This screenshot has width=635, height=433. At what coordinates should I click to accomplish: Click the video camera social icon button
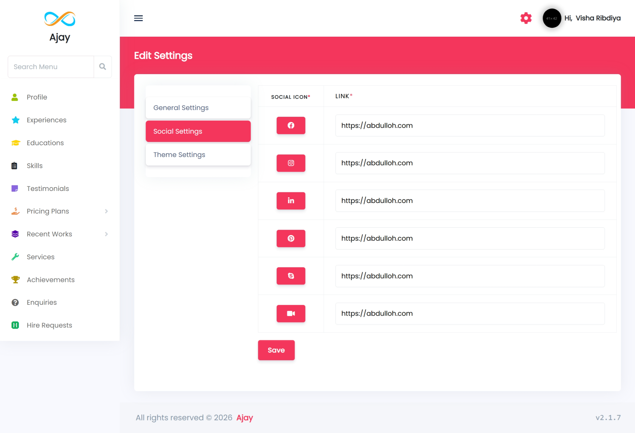click(291, 313)
